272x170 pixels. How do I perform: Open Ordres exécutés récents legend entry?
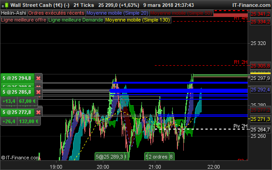point(56,13)
